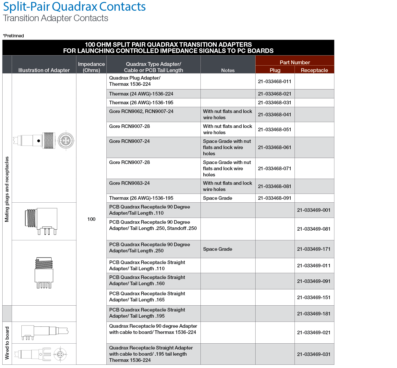Click the 'Impedance (Ohms)' column header

91,67
